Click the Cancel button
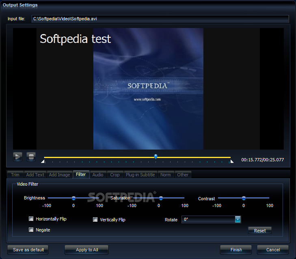Screen dimensions: 296x259 273,250
